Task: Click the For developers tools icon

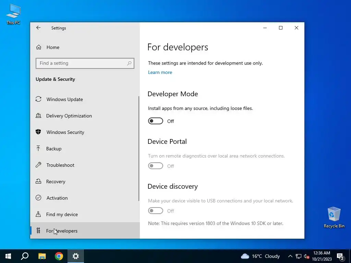Action: 38,230
